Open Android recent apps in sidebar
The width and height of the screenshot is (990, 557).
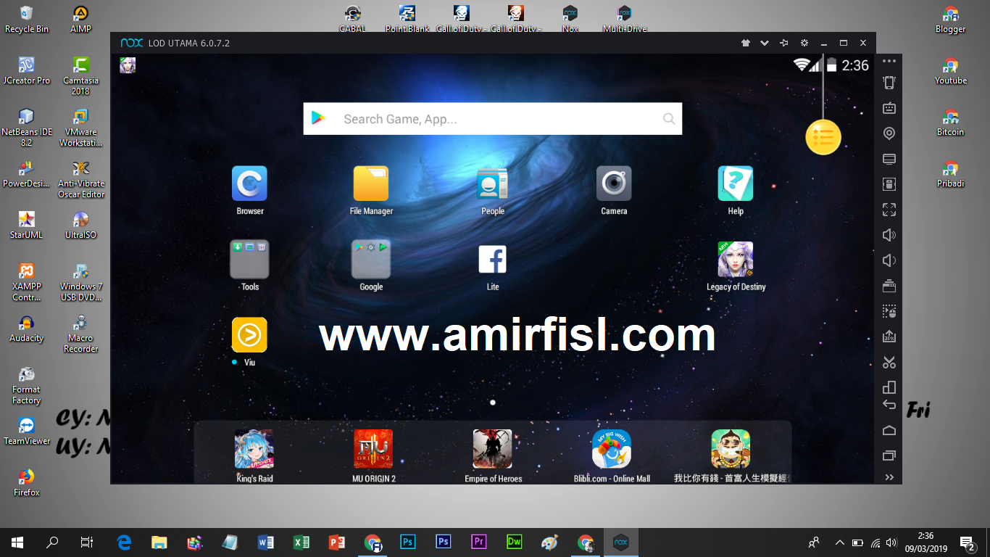[x=889, y=455]
